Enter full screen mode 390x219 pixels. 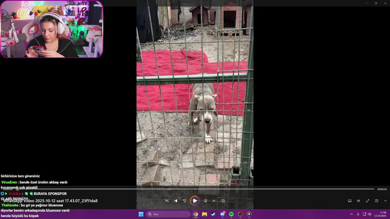[x=367, y=201]
